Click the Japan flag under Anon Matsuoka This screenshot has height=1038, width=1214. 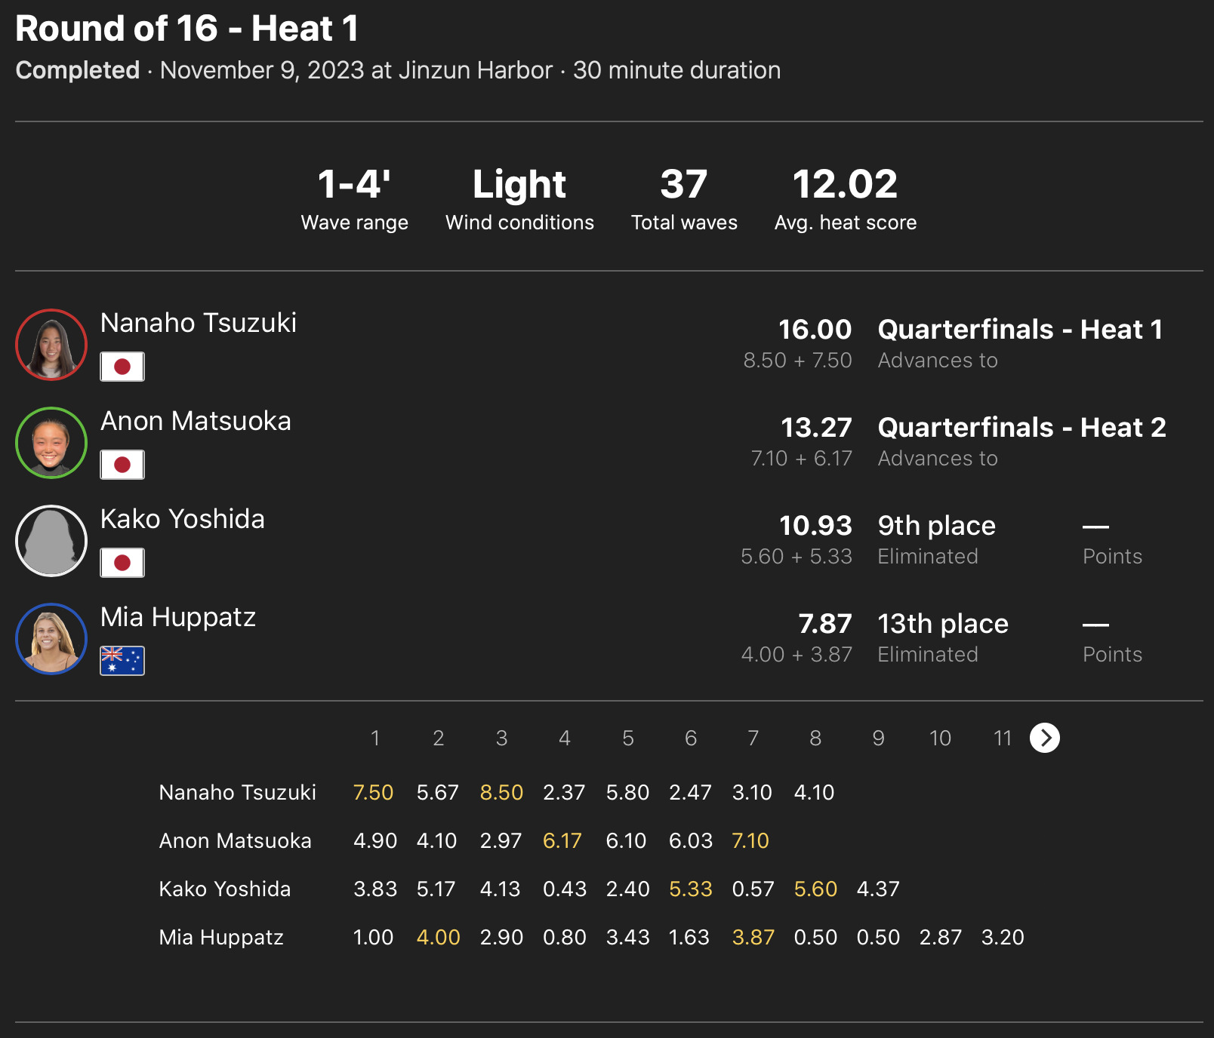point(122,465)
